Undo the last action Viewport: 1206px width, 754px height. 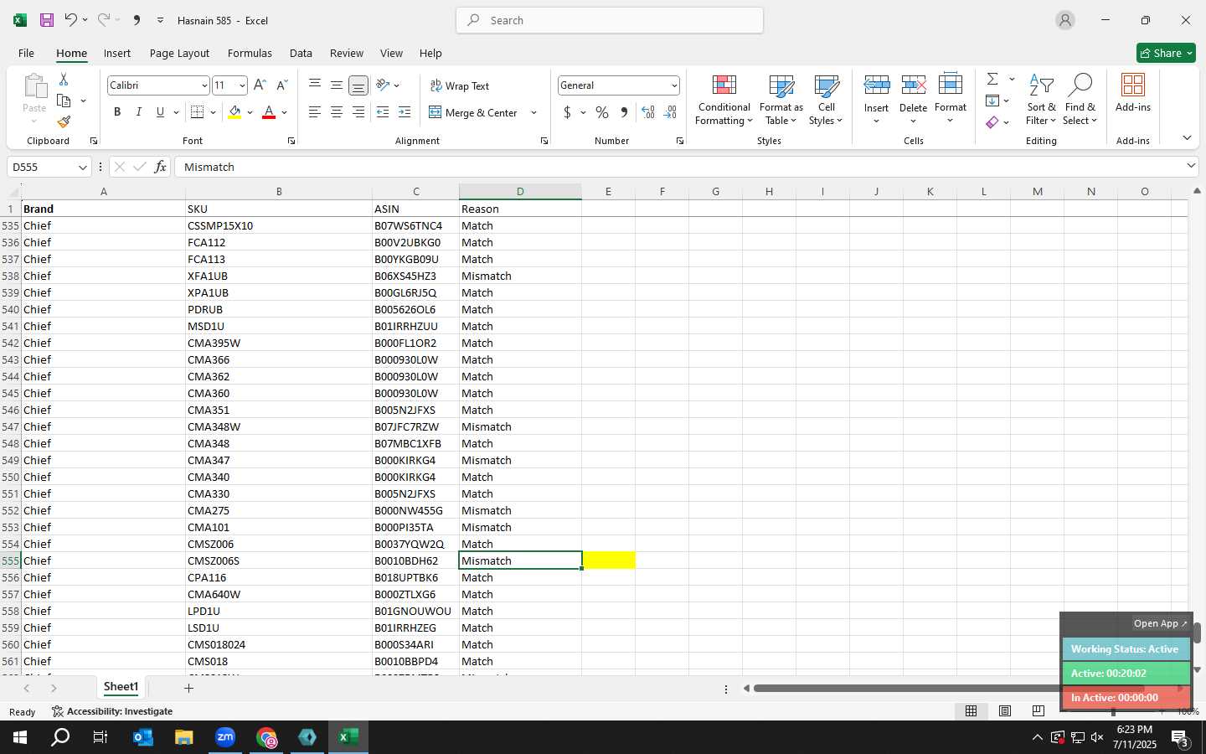pyautogui.click(x=71, y=20)
